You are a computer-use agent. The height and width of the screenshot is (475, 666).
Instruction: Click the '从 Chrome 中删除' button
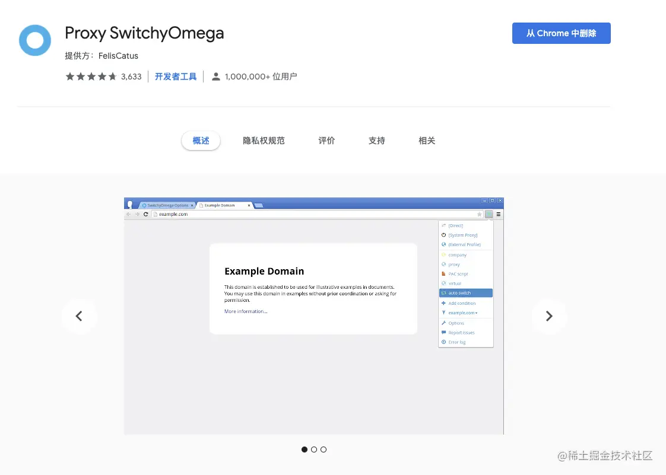coord(561,33)
